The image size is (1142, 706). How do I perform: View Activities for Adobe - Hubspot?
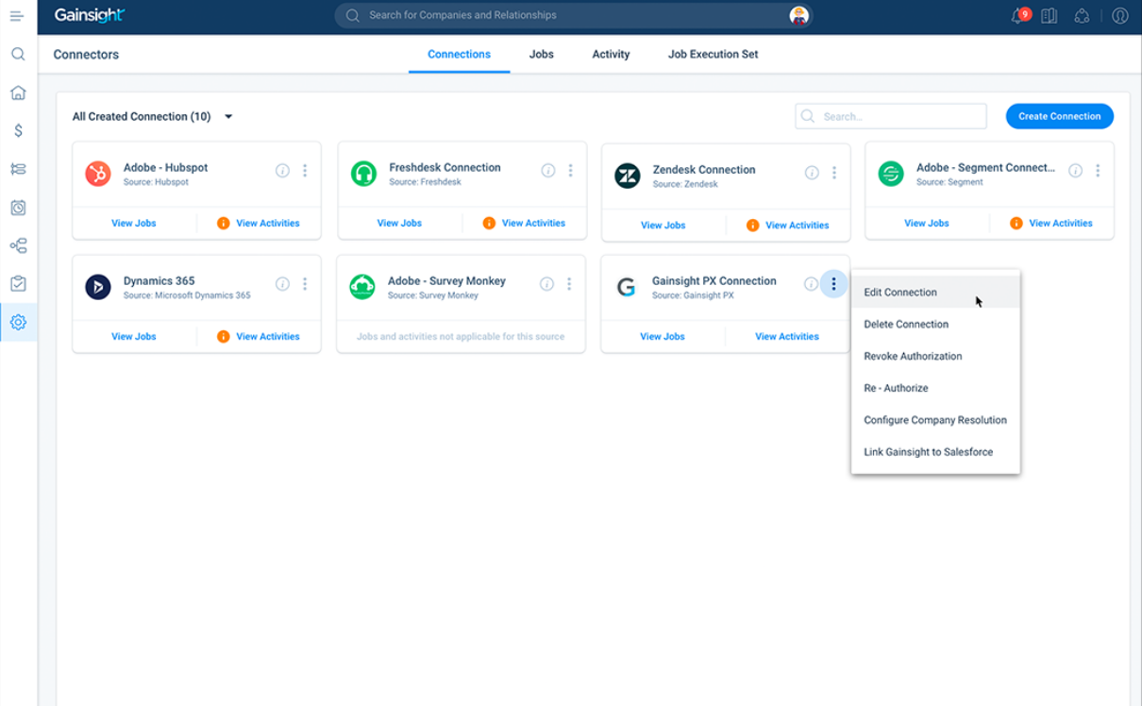point(267,224)
